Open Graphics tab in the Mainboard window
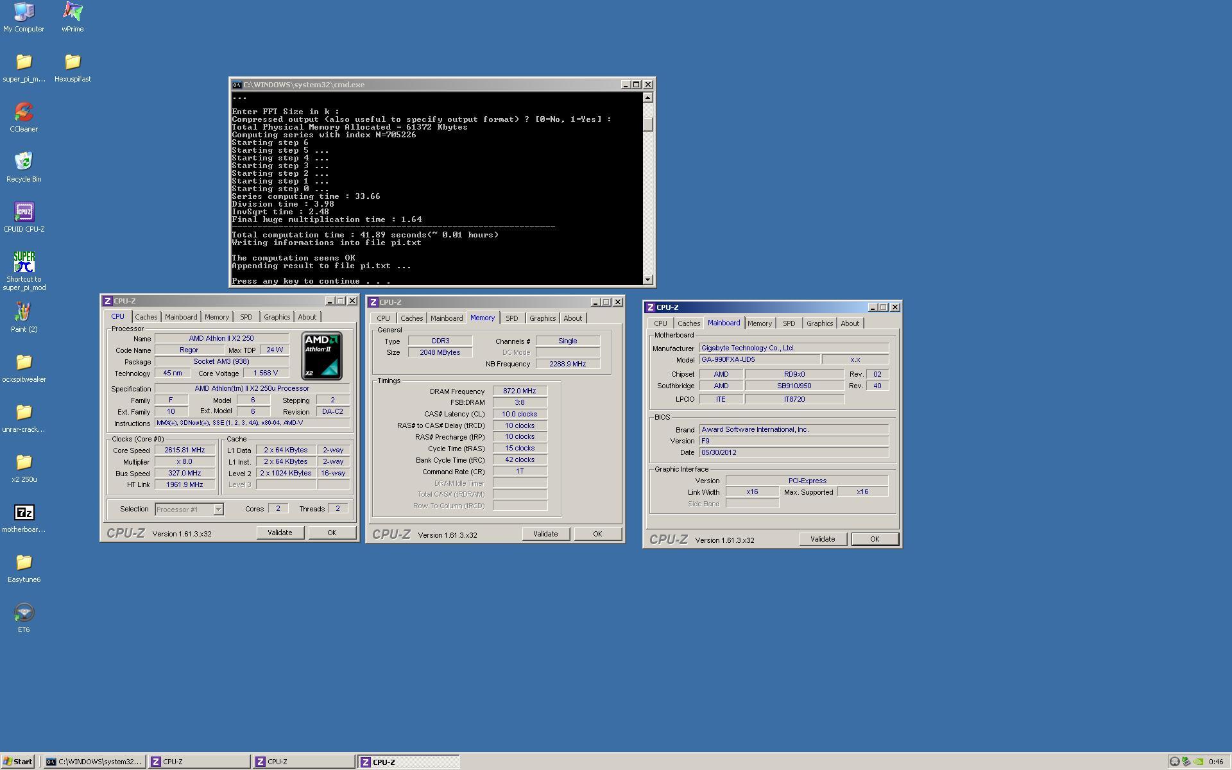This screenshot has width=1232, height=770. (x=820, y=323)
